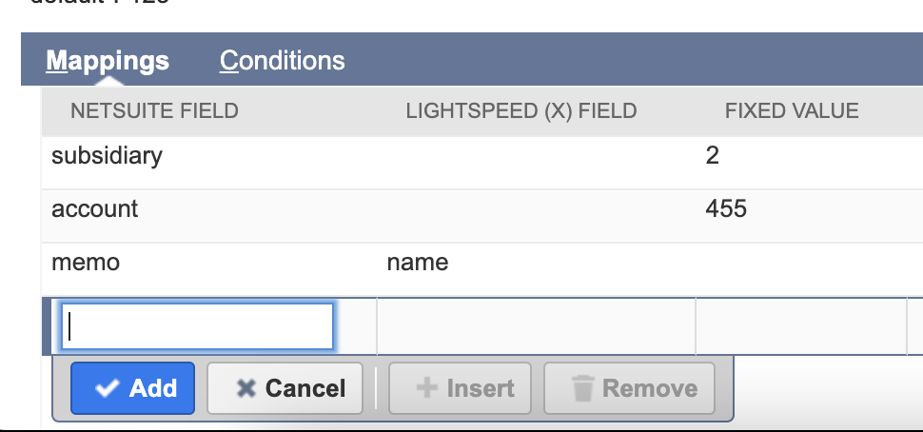
Task: Click the trash icon on Remove button
Action: pos(581,388)
